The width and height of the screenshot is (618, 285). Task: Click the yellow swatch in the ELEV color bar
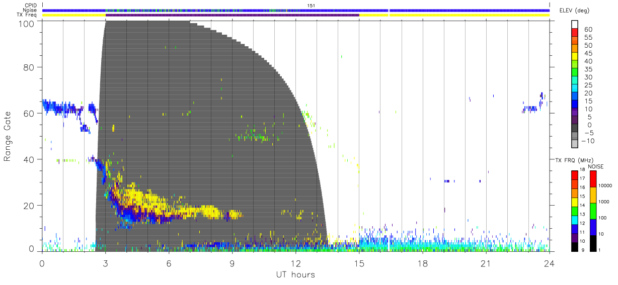575,57
